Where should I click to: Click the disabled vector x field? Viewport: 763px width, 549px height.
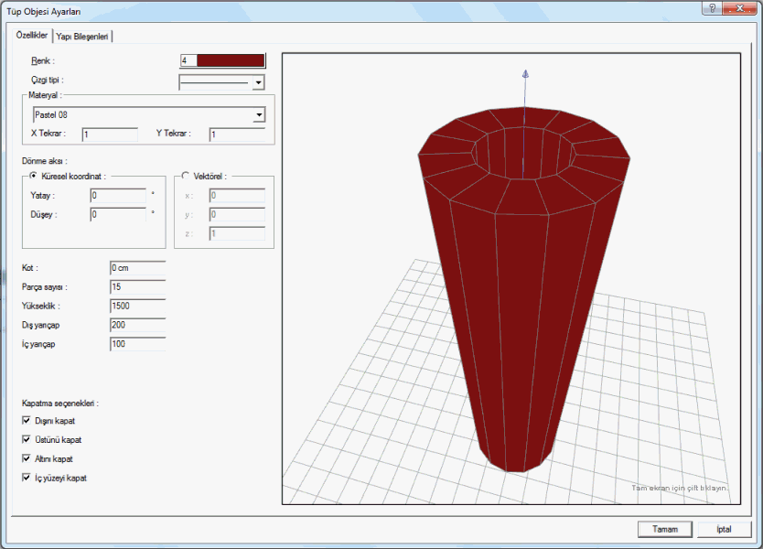click(x=237, y=195)
